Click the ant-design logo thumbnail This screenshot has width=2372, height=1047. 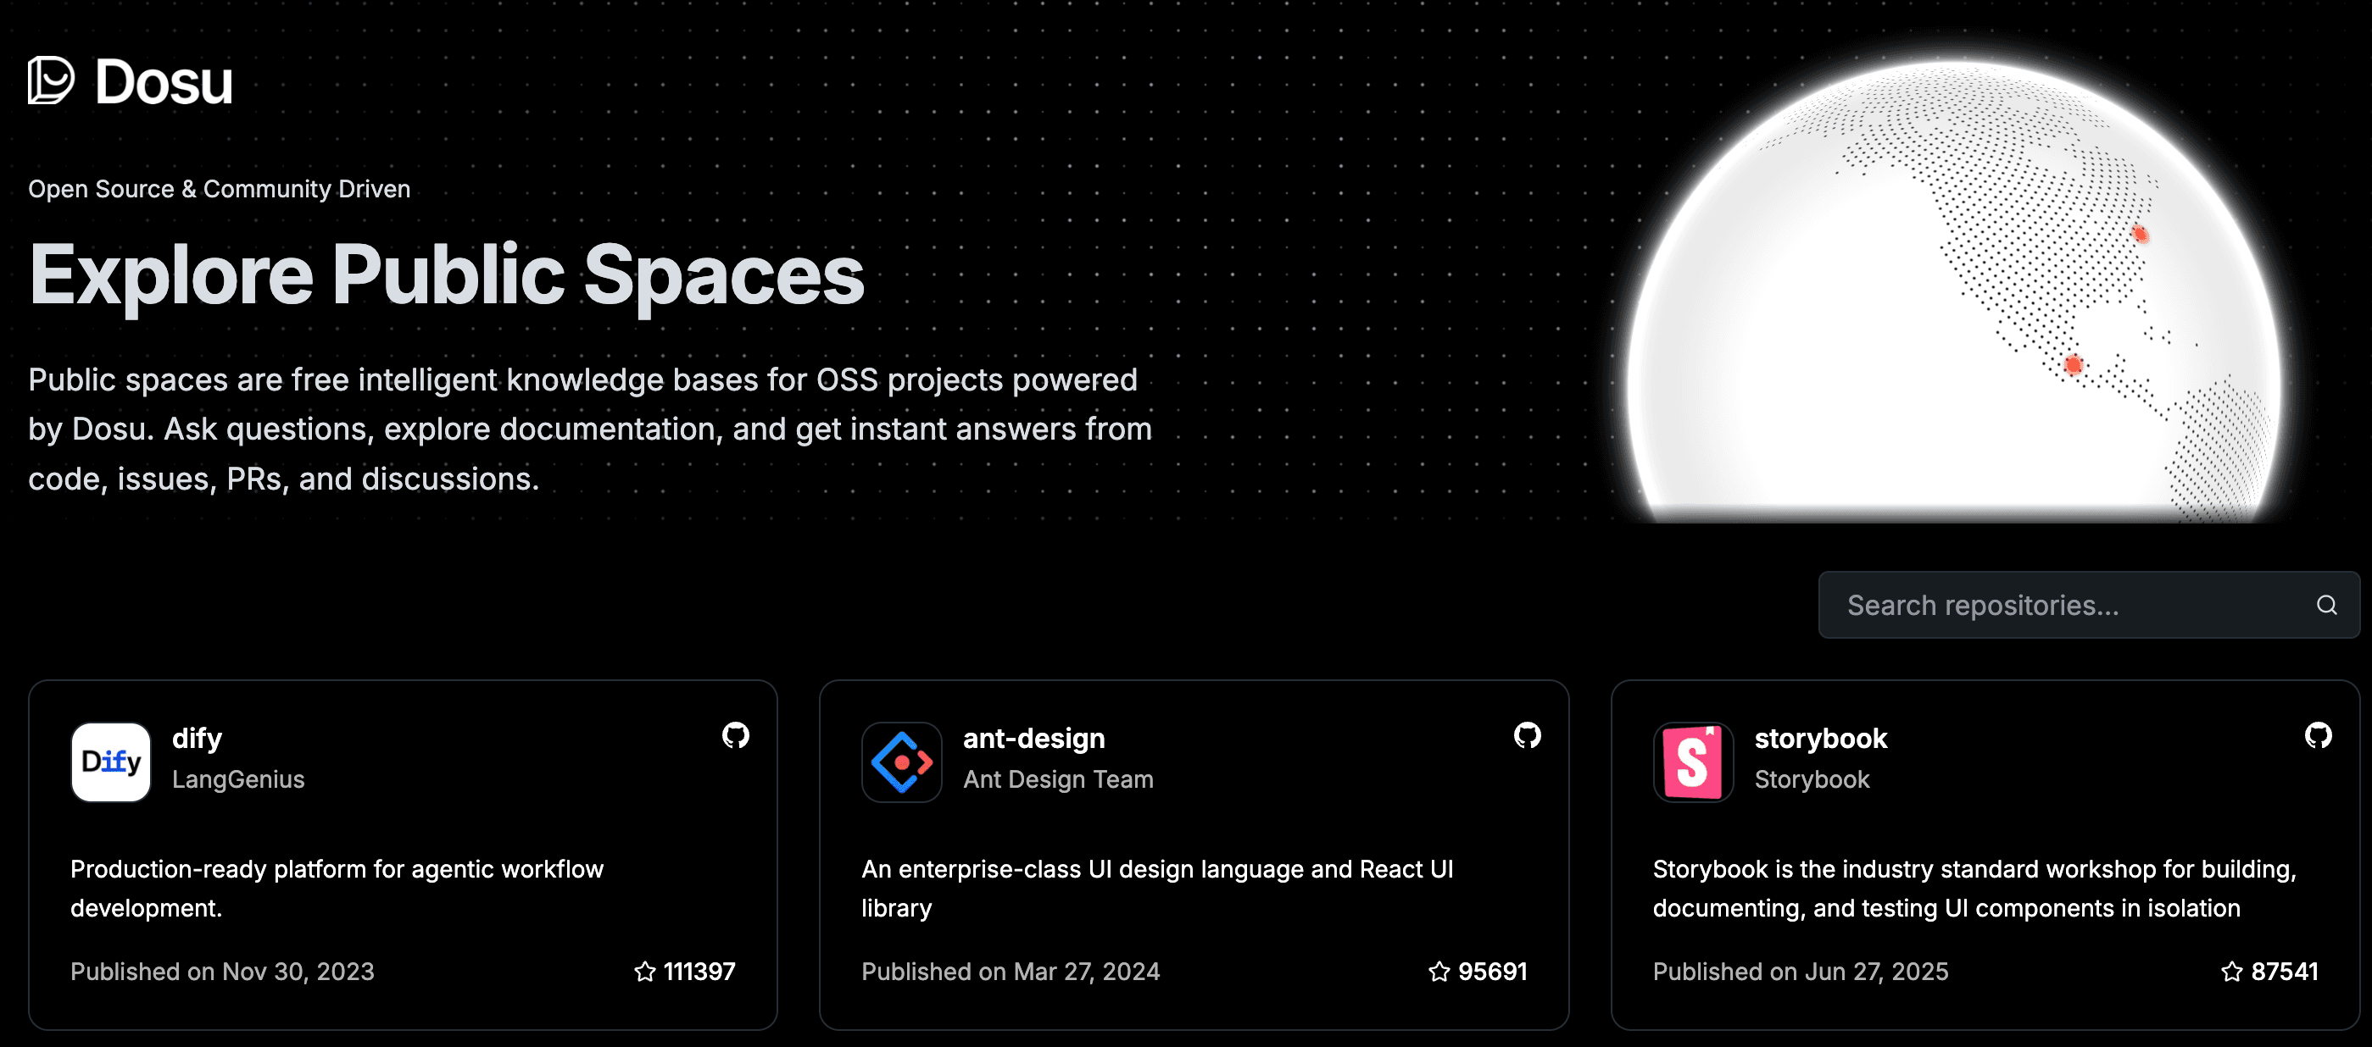tap(901, 762)
